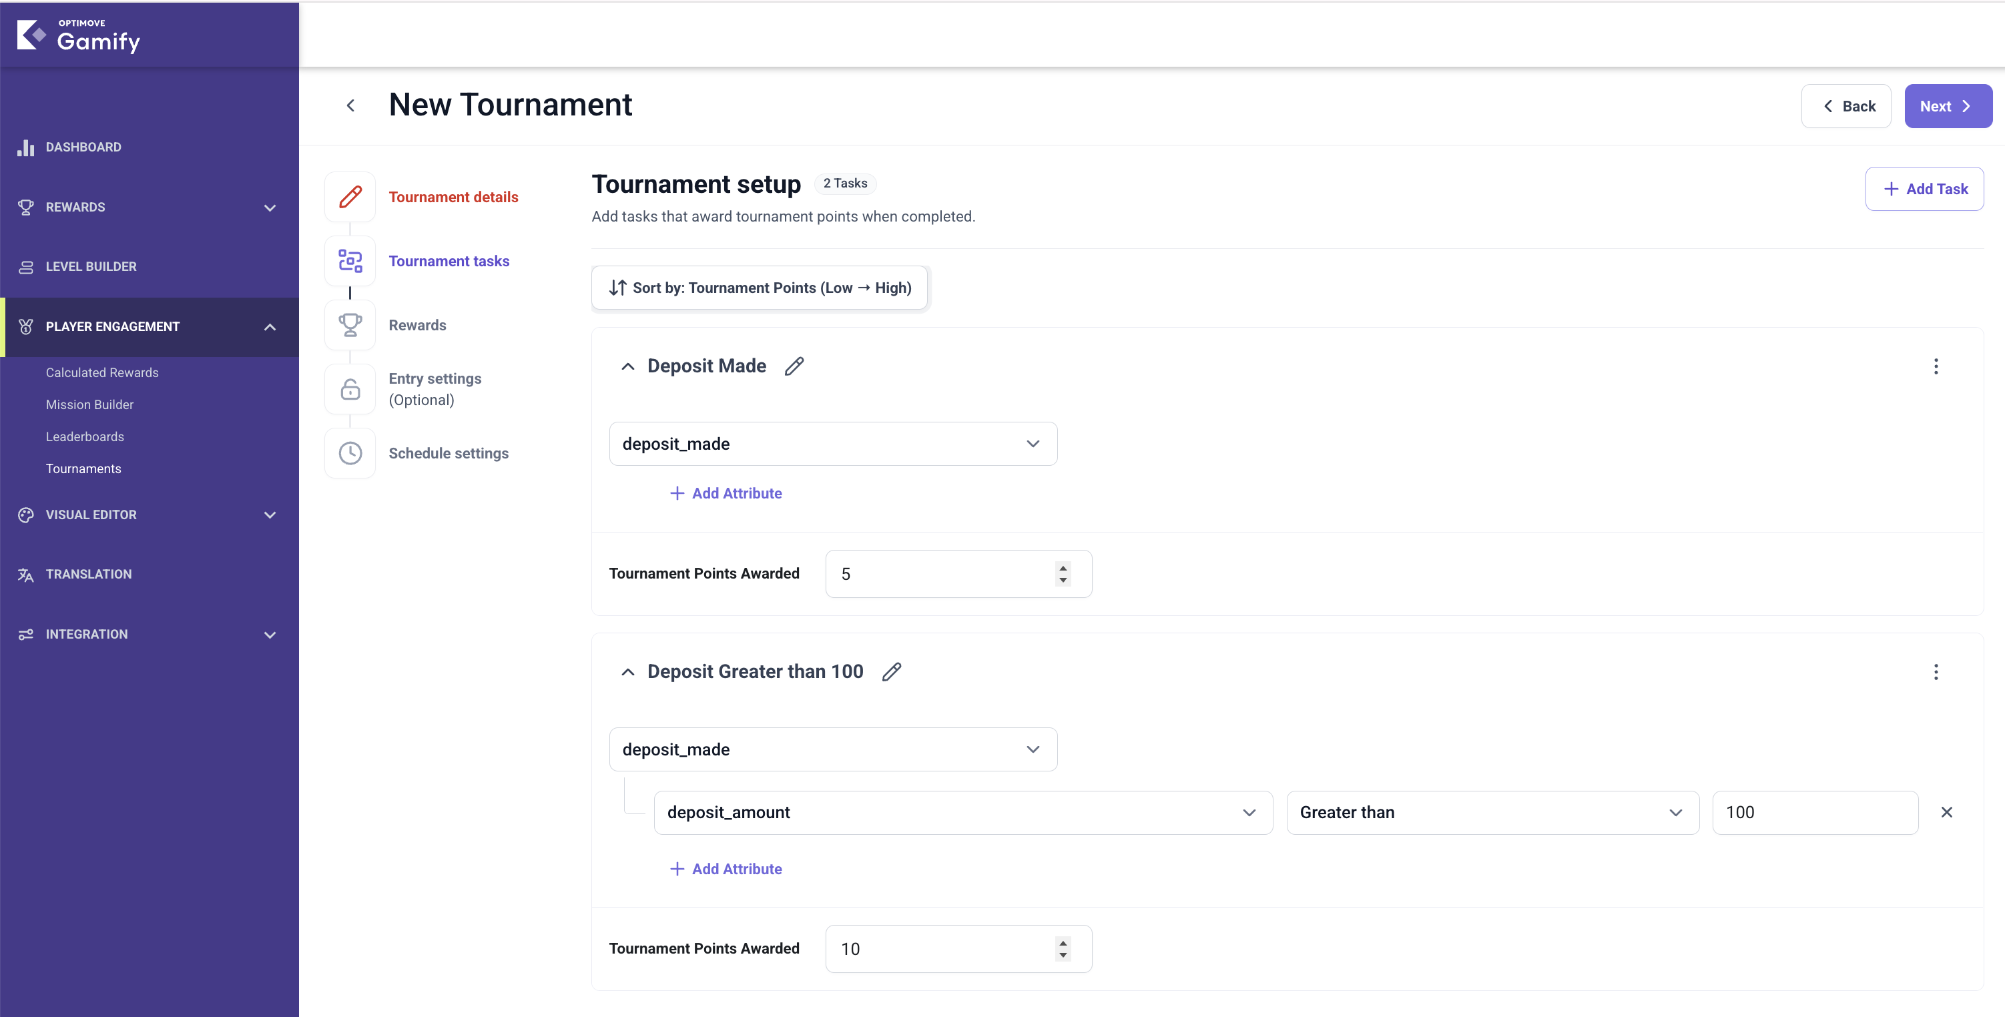Click the Add Task button
The image size is (2005, 1017).
tap(1924, 189)
